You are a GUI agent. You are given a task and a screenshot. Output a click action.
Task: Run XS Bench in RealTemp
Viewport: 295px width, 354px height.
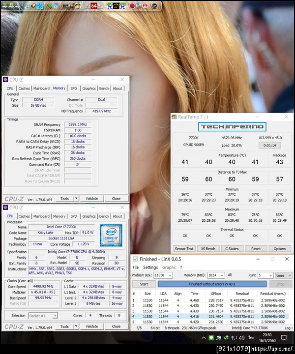[x=208, y=249]
